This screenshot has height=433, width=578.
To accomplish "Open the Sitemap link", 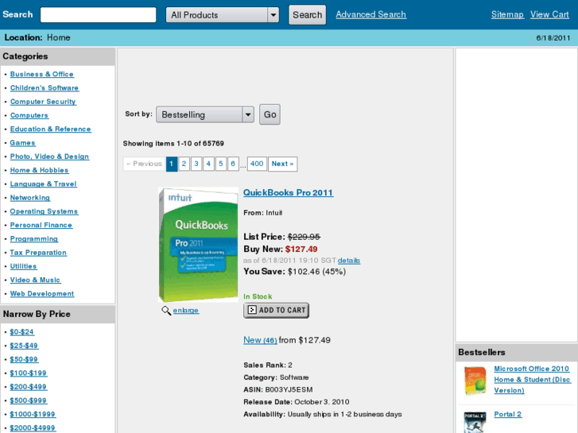I will coord(507,14).
